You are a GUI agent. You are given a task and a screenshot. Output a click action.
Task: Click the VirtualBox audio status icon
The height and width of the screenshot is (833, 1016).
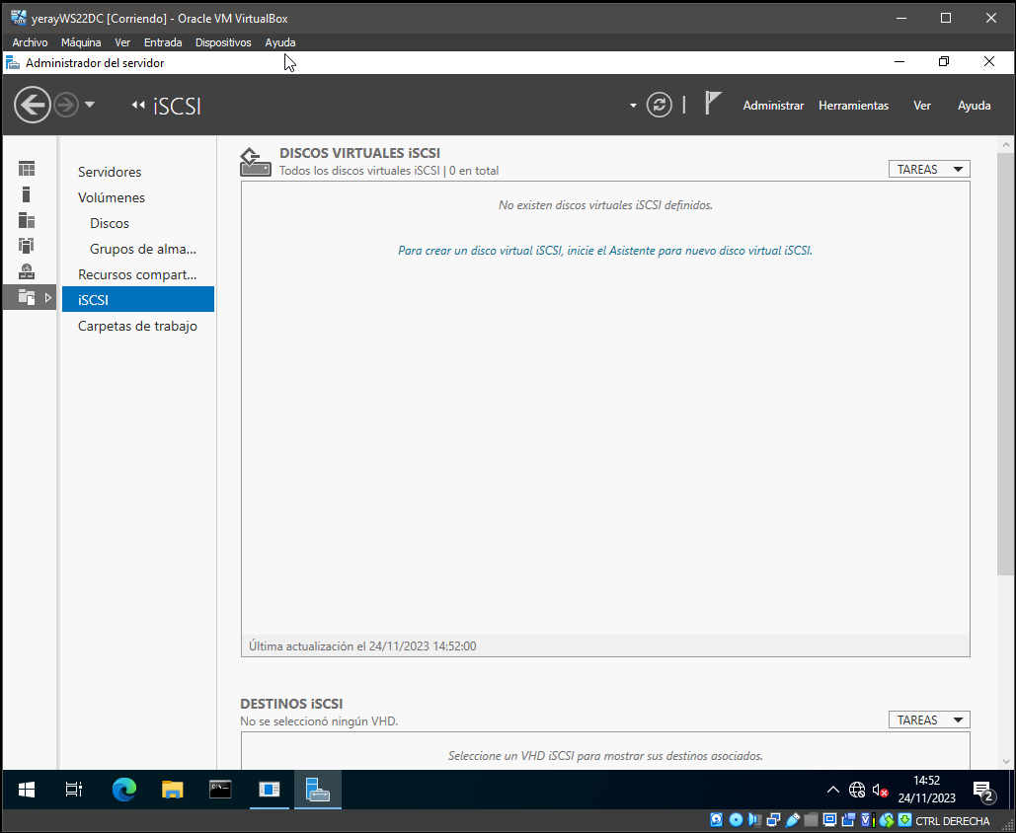click(x=754, y=820)
